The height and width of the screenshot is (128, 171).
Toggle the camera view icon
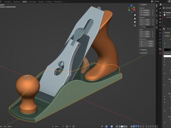click(x=135, y=22)
